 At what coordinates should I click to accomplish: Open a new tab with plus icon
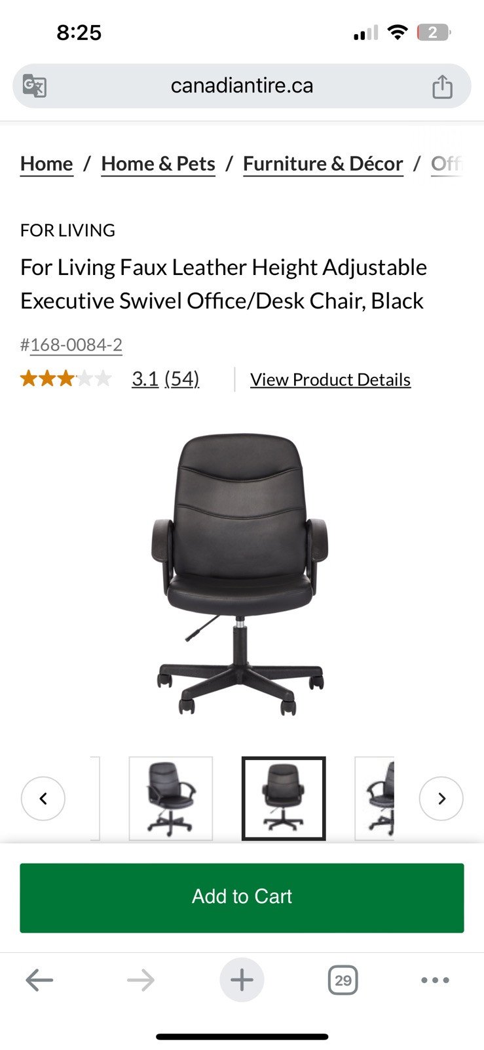(x=242, y=980)
